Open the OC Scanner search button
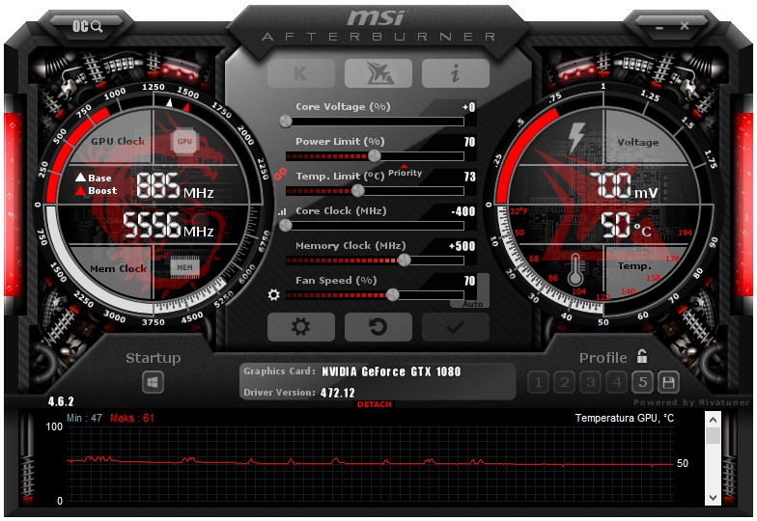This screenshot has width=757, height=521. tap(87, 26)
